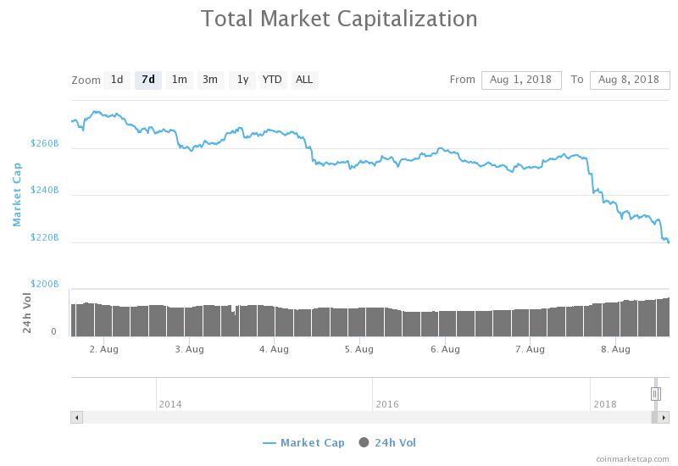Click the 2016 position in the navigator timeline
Viewport: 678px width, 466px height.
coord(386,403)
